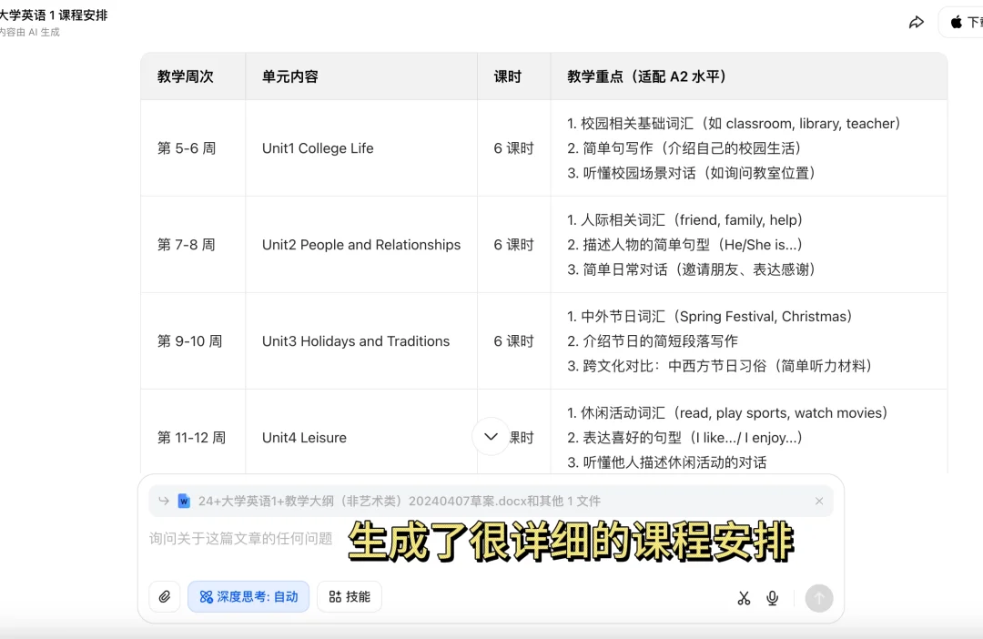
Task: Click the share arrow icon
Action: pos(917,23)
